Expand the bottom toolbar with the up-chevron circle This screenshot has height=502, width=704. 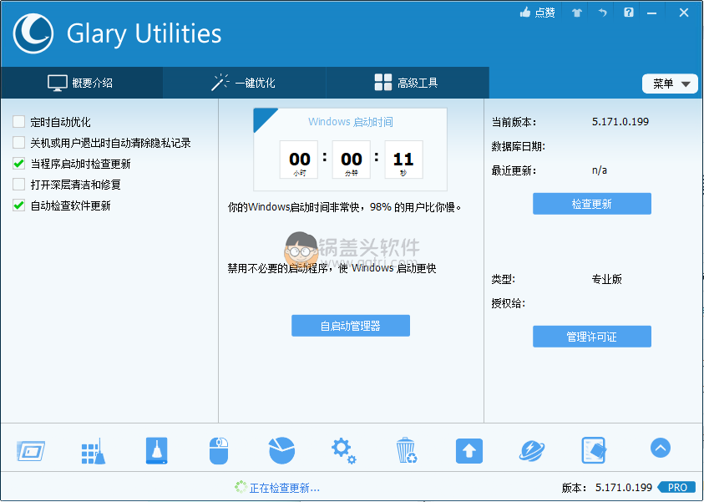click(x=661, y=448)
